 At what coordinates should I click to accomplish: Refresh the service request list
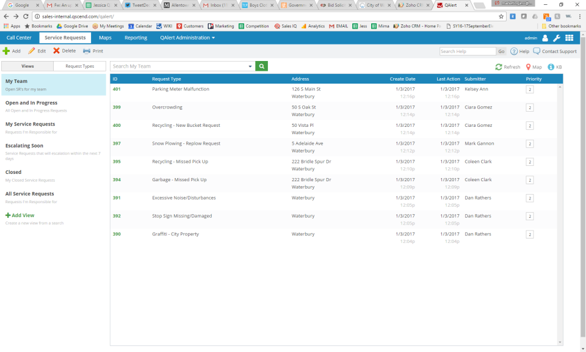(507, 67)
